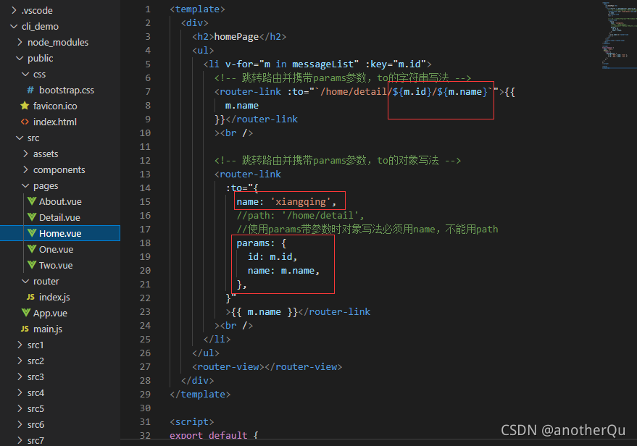This screenshot has height=446, width=637.
Task: Select the node_modules folder label
Action: pyautogui.click(x=58, y=42)
